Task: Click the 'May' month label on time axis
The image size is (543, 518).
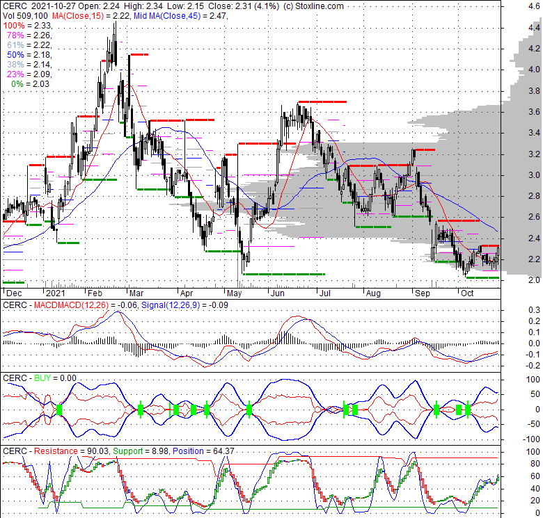Action: click(x=234, y=293)
